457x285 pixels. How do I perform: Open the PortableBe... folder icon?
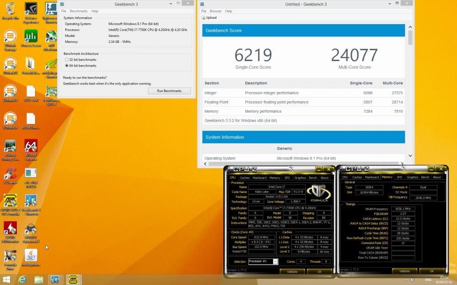click(31, 65)
